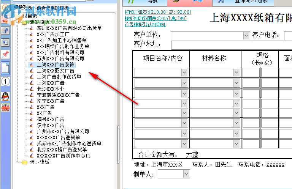292x189 pixels.
Task: Select template XXXXXXX广告送货单
Action: click(58, 137)
